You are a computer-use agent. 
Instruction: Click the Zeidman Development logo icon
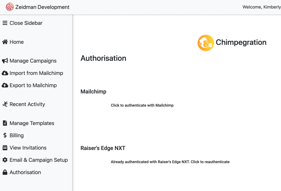coord(10,7)
